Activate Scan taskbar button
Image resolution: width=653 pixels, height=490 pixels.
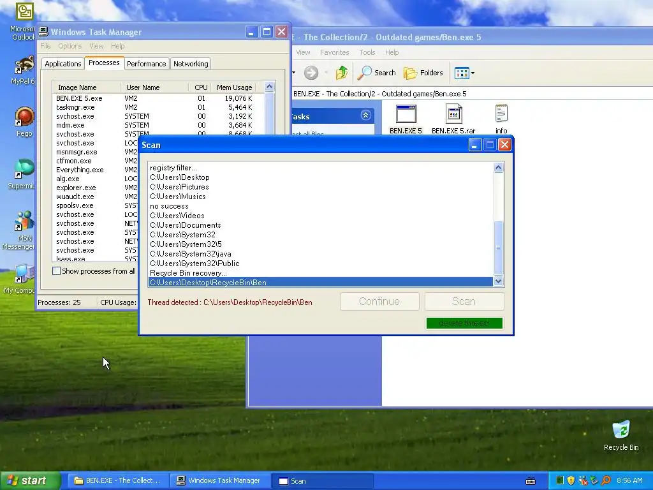(x=322, y=481)
